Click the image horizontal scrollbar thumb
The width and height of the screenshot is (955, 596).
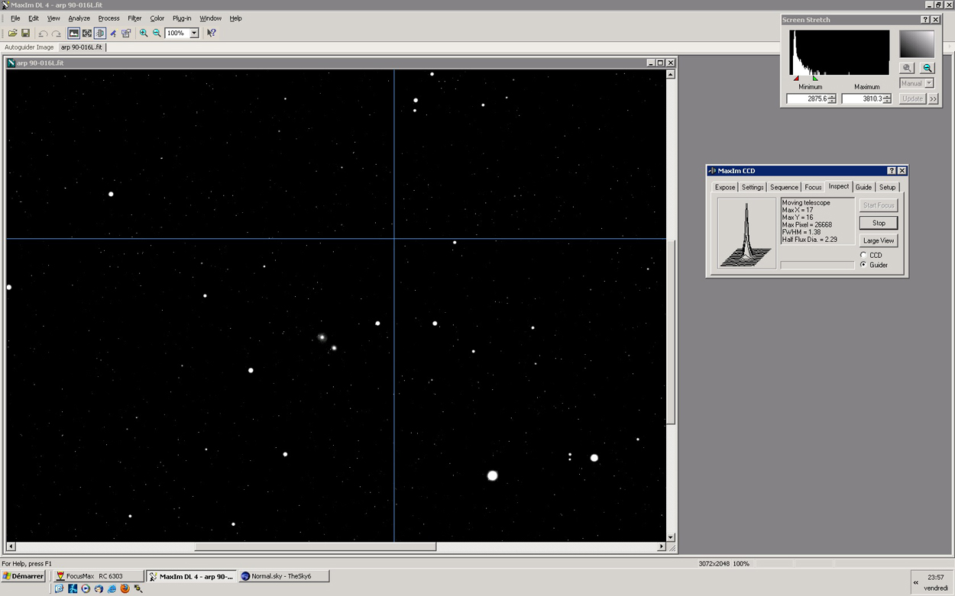315,546
